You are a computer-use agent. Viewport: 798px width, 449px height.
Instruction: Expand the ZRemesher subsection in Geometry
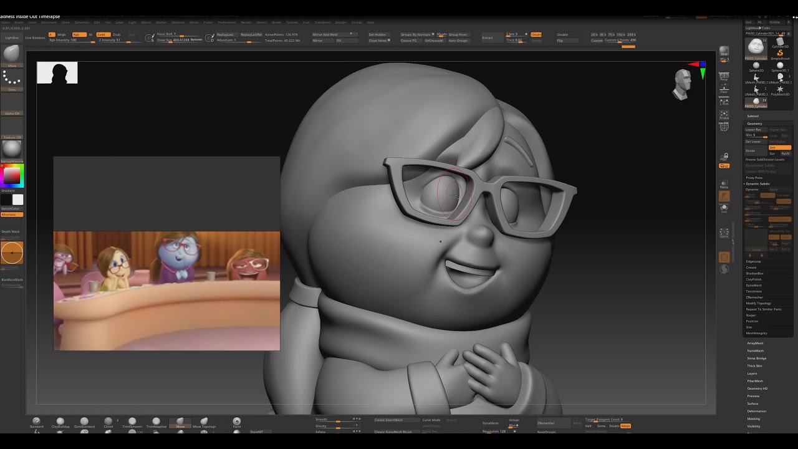click(x=754, y=297)
